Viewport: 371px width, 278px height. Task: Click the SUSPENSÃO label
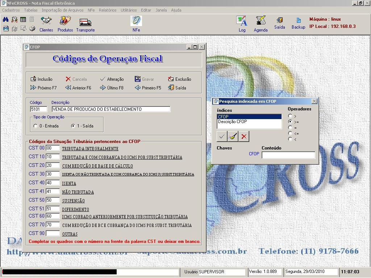point(73,201)
